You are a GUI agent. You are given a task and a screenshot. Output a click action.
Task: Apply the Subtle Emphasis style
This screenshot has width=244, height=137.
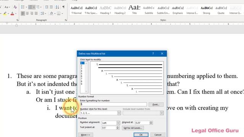pyautogui.click(x=163, y=10)
